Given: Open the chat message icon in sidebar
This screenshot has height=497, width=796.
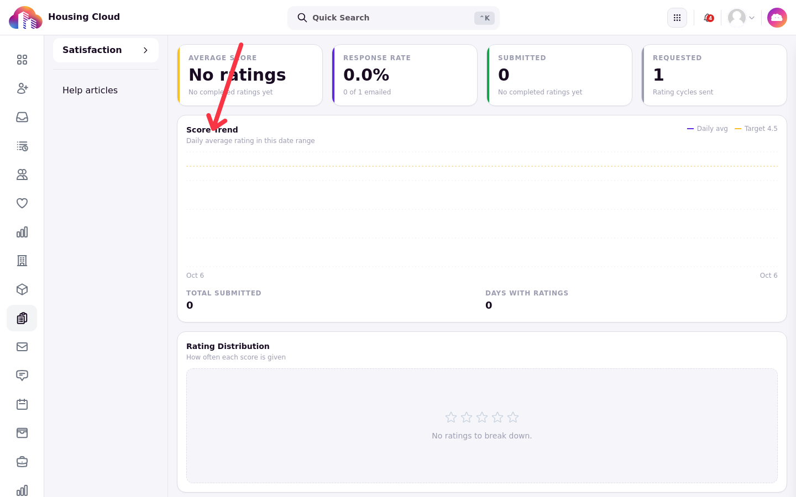Looking at the screenshot, I should pyautogui.click(x=22, y=376).
